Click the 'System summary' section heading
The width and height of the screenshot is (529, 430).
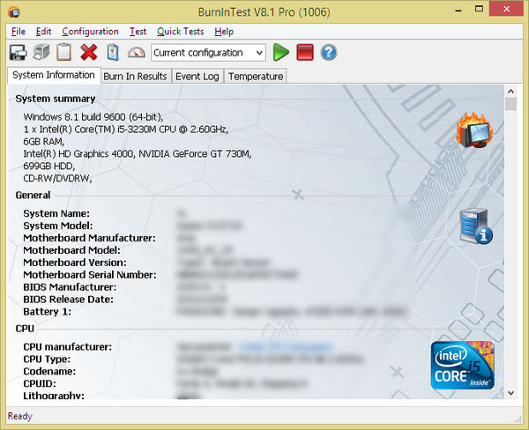tap(56, 99)
